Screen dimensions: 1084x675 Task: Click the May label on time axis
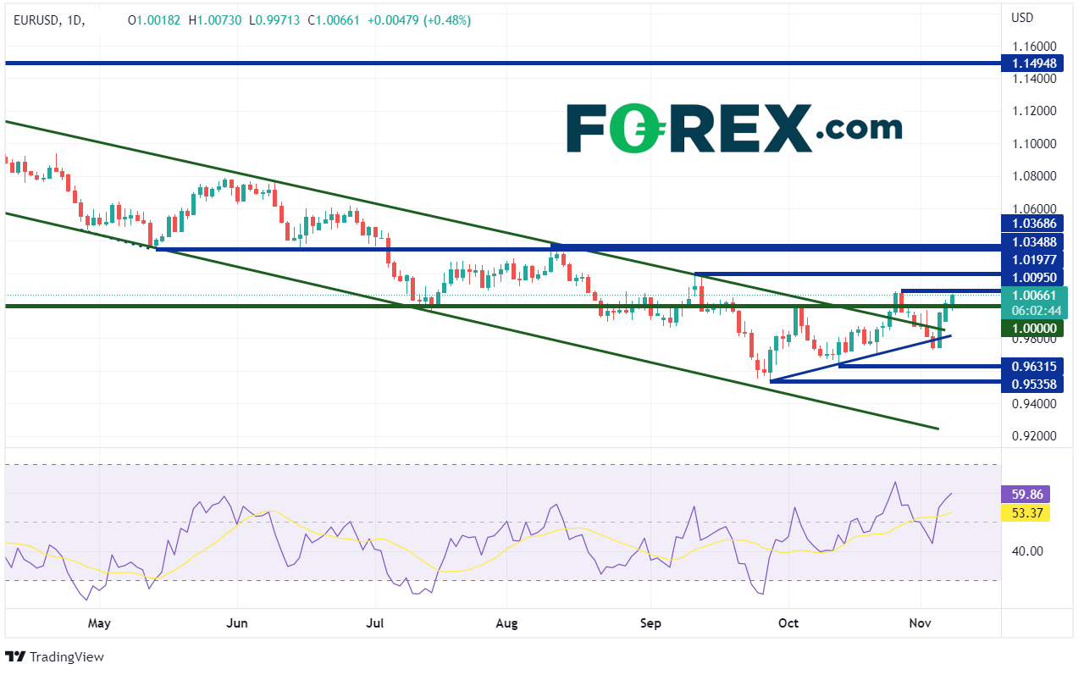[x=99, y=623]
